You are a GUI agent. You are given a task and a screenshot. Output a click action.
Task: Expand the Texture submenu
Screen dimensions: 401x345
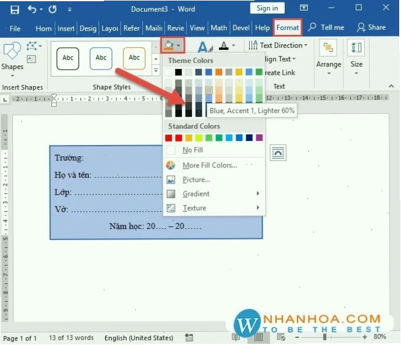tap(214, 208)
